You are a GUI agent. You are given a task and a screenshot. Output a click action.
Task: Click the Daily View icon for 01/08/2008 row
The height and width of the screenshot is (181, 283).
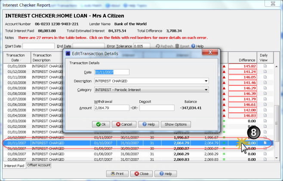click(x=265, y=94)
